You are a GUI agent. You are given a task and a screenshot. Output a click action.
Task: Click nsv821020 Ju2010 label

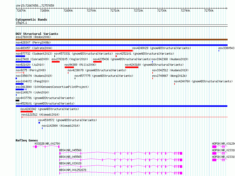point(30,65)
